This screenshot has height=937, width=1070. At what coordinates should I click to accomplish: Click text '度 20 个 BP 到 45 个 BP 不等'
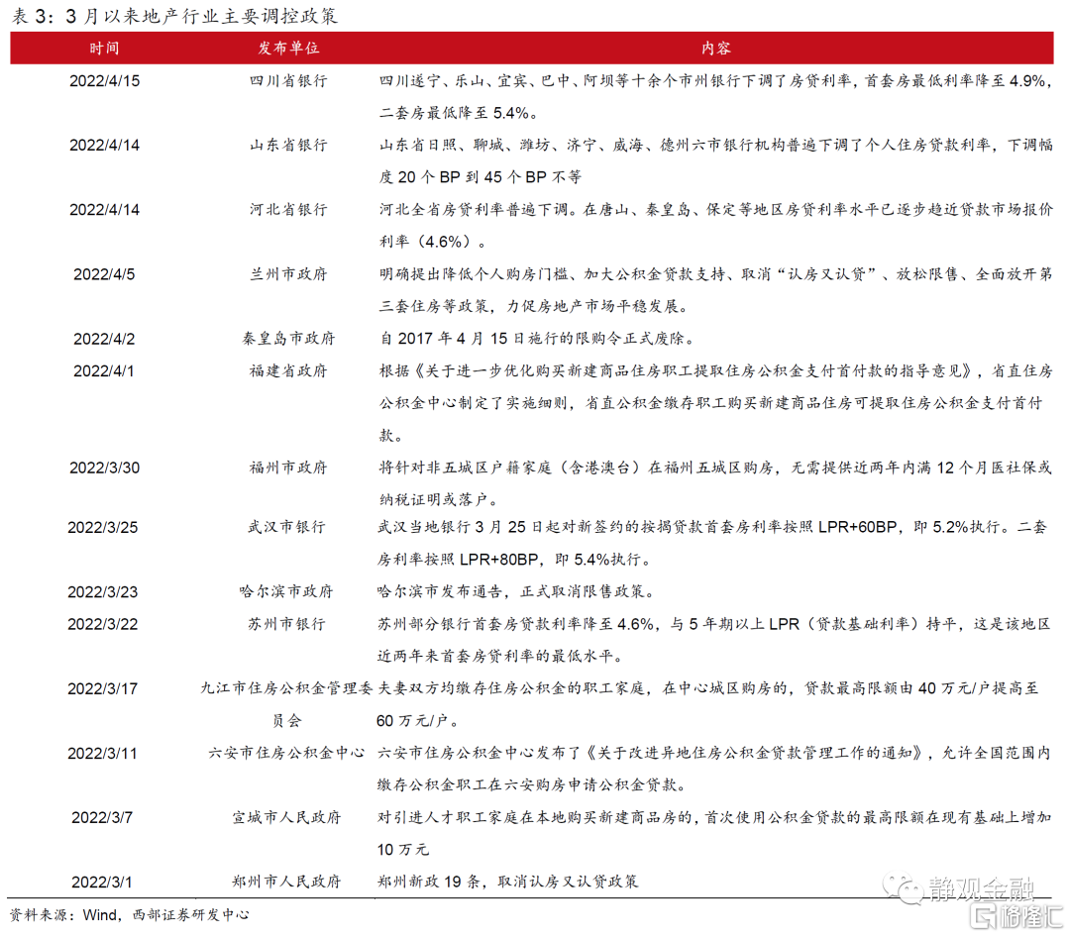point(481,177)
